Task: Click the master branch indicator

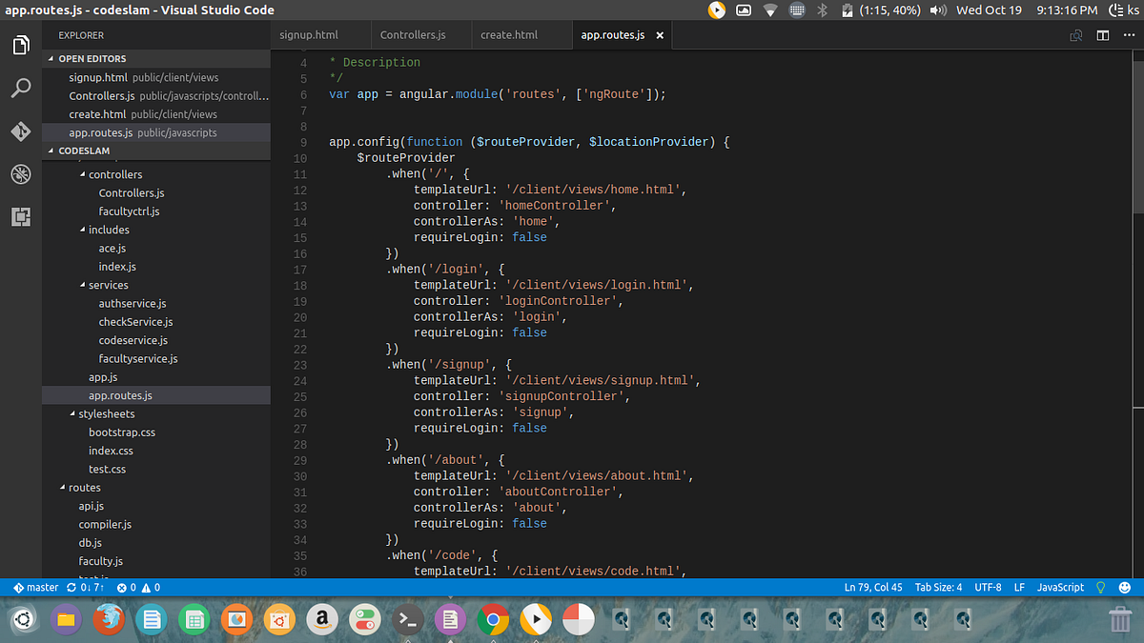Action: click(x=34, y=588)
